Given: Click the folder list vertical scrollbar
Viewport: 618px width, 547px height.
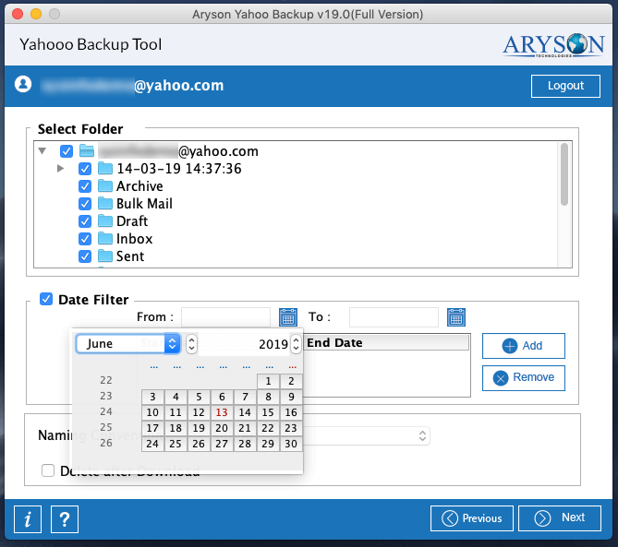Looking at the screenshot, I should point(564,174).
